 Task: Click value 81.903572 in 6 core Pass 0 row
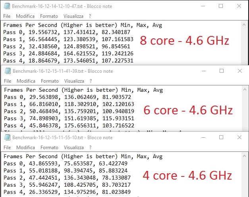coord(117,97)
